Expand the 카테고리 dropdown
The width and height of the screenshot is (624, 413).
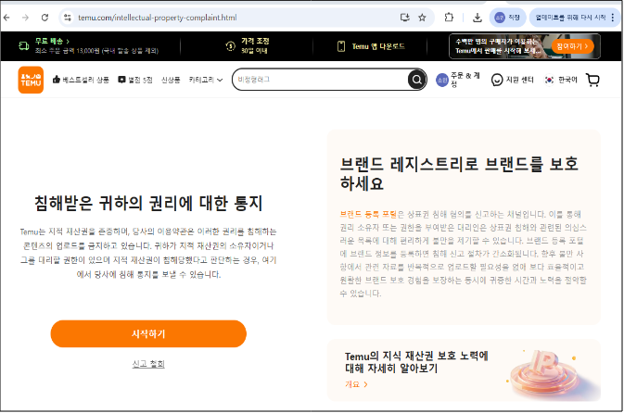(x=206, y=80)
